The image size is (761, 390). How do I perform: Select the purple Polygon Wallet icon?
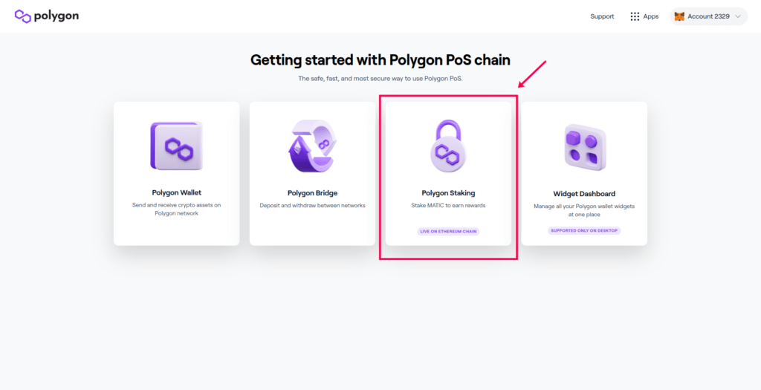point(177,146)
